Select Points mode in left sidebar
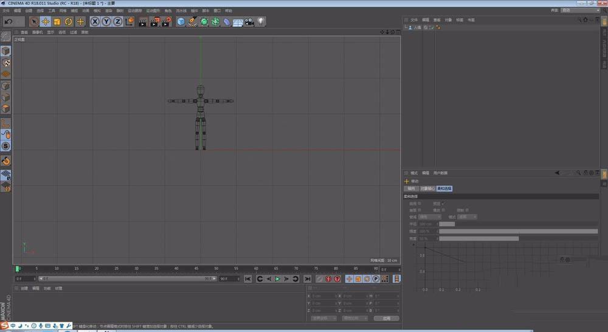This screenshot has width=608, height=332. (x=6, y=86)
